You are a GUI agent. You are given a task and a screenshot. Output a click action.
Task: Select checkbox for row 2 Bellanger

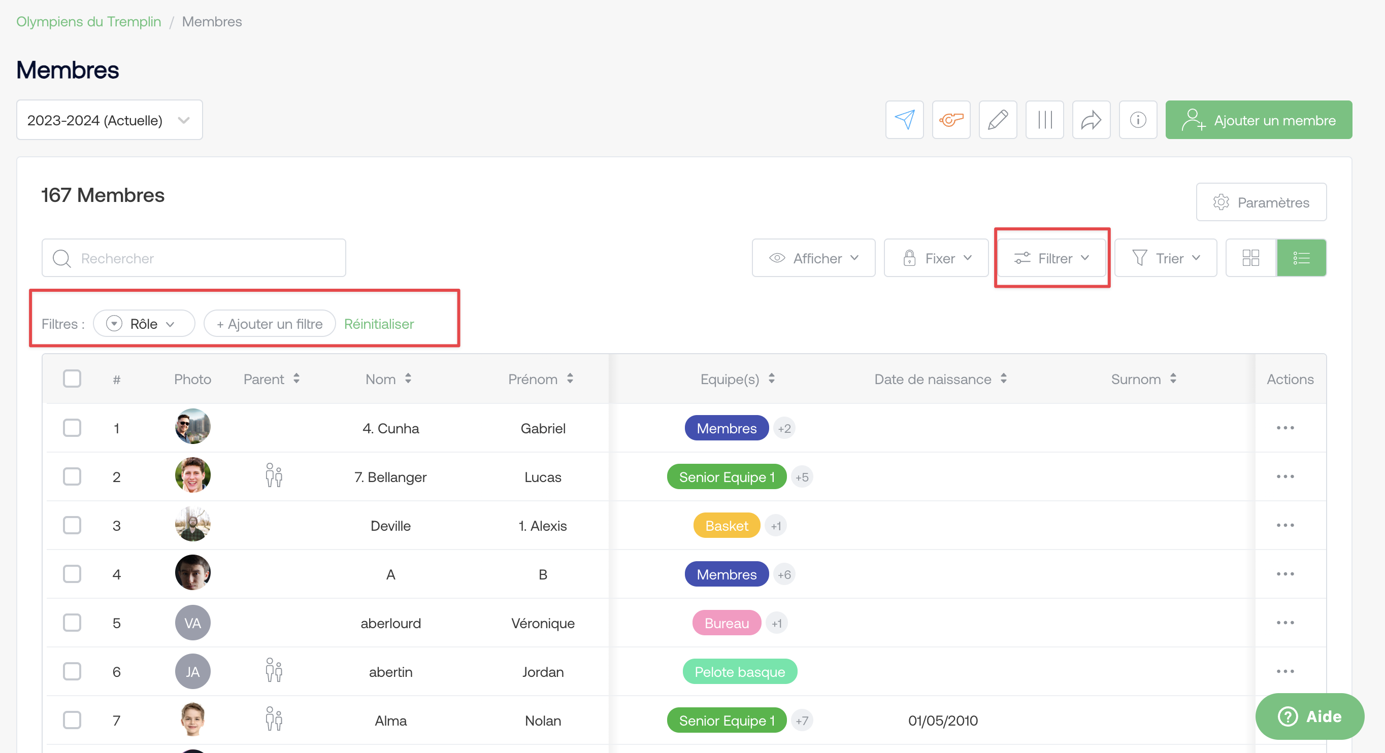point(72,477)
